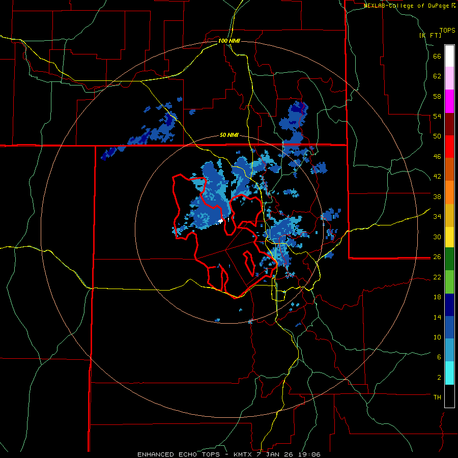Select the dark green legend swatch

pyautogui.click(x=449, y=259)
